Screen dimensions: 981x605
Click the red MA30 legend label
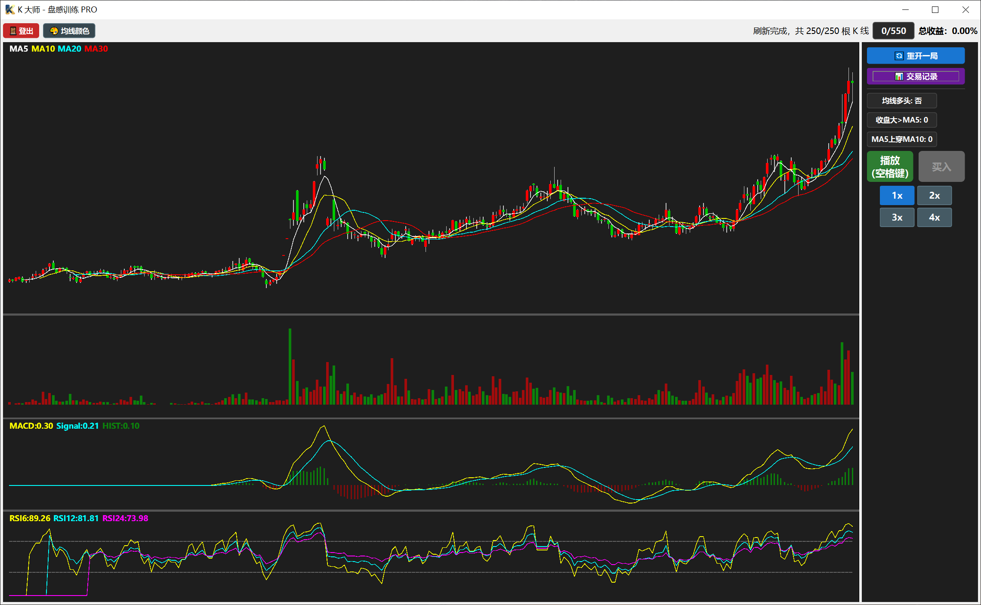(96, 49)
